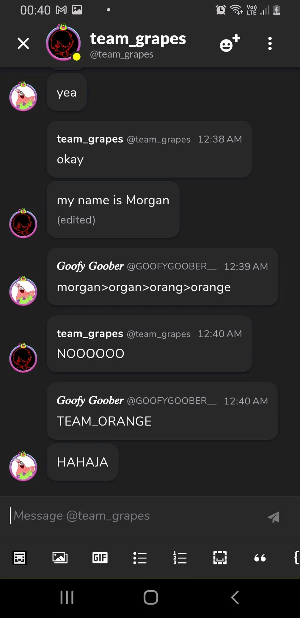The width and height of the screenshot is (300, 618).
Task: Insert a code block with the brace icon
Action: click(x=297, y=558)
